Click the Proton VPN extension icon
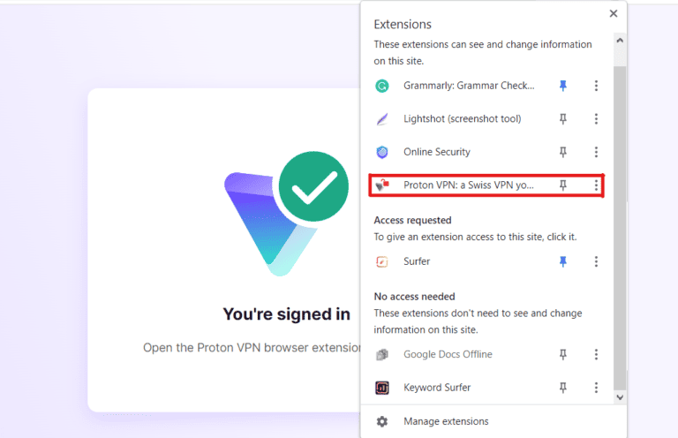Viewport: 678px width, 438px height. click(382, 185)
